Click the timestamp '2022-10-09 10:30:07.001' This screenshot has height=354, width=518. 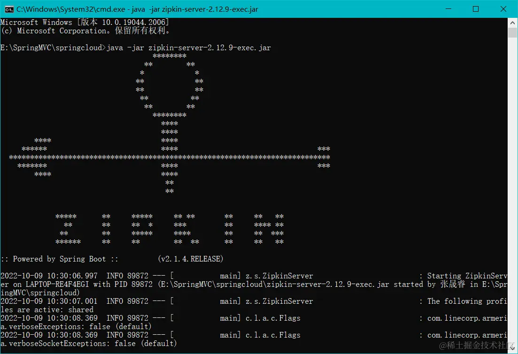tap(49, 301)
